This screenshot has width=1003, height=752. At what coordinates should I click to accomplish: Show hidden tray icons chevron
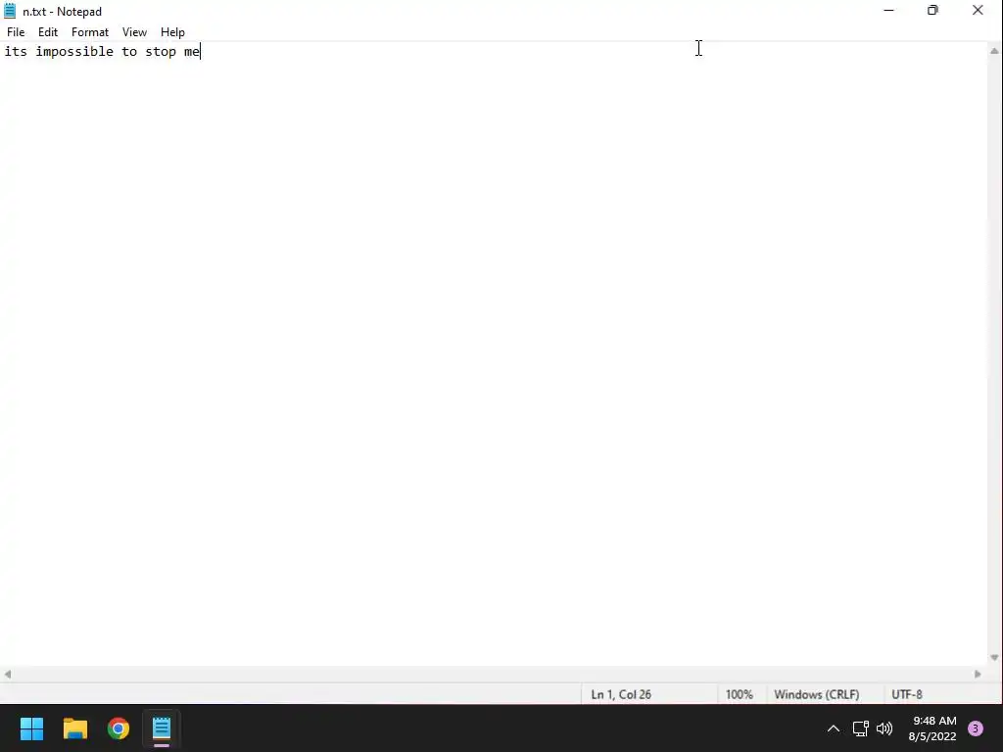(x=833, y=728)
